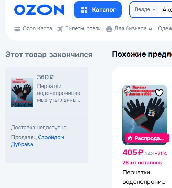Click the Перчатки водонепроницаемые утепленные sold-out title
Screen dimensions: 172x188
59,93
